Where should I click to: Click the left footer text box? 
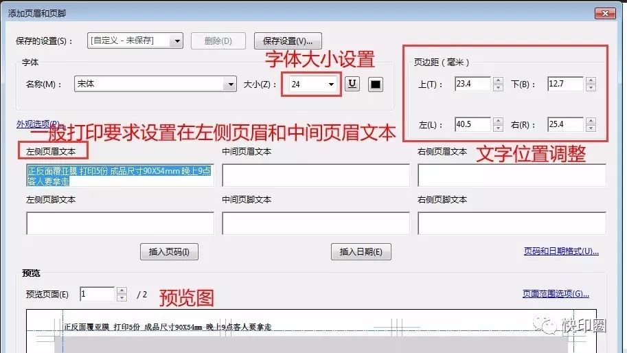point(120,223)
